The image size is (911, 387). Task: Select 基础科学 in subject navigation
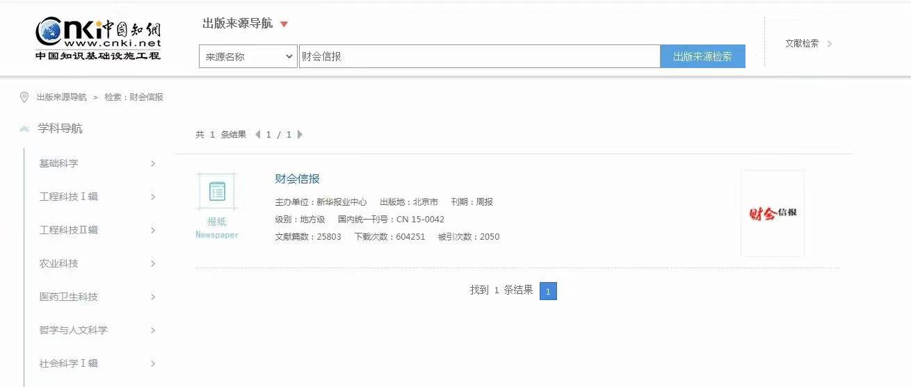(x=59, y=163)
